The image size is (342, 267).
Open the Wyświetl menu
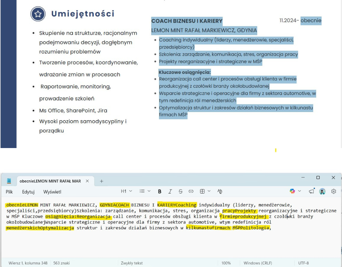click(x=52, y=192)
